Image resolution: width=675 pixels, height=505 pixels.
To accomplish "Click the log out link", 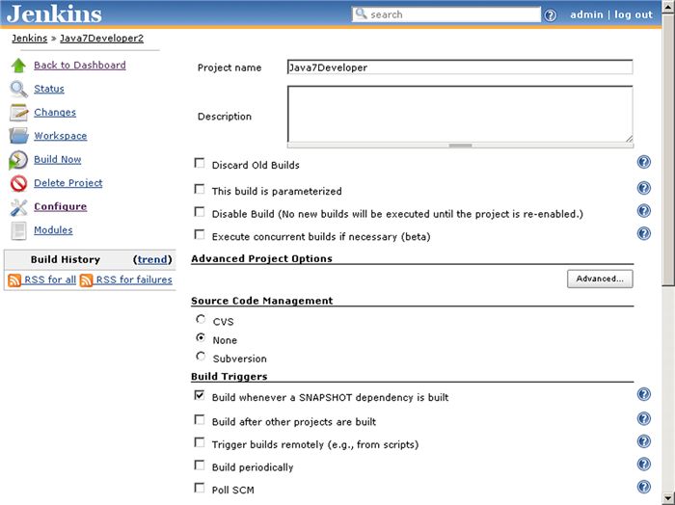I will click(x=634, y=14).
